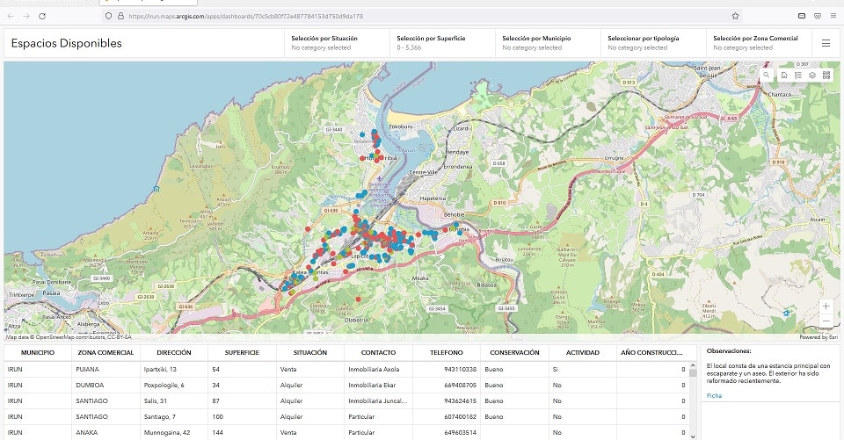Select the row with Santiago, 7

click(x=346, y=416)
